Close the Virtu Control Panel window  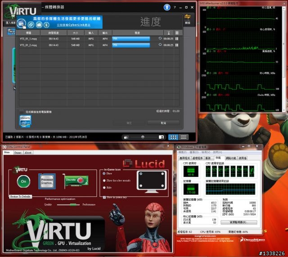coord(168,146)
